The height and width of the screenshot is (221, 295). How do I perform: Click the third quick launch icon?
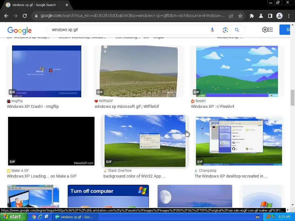click(x=47, y=217)
